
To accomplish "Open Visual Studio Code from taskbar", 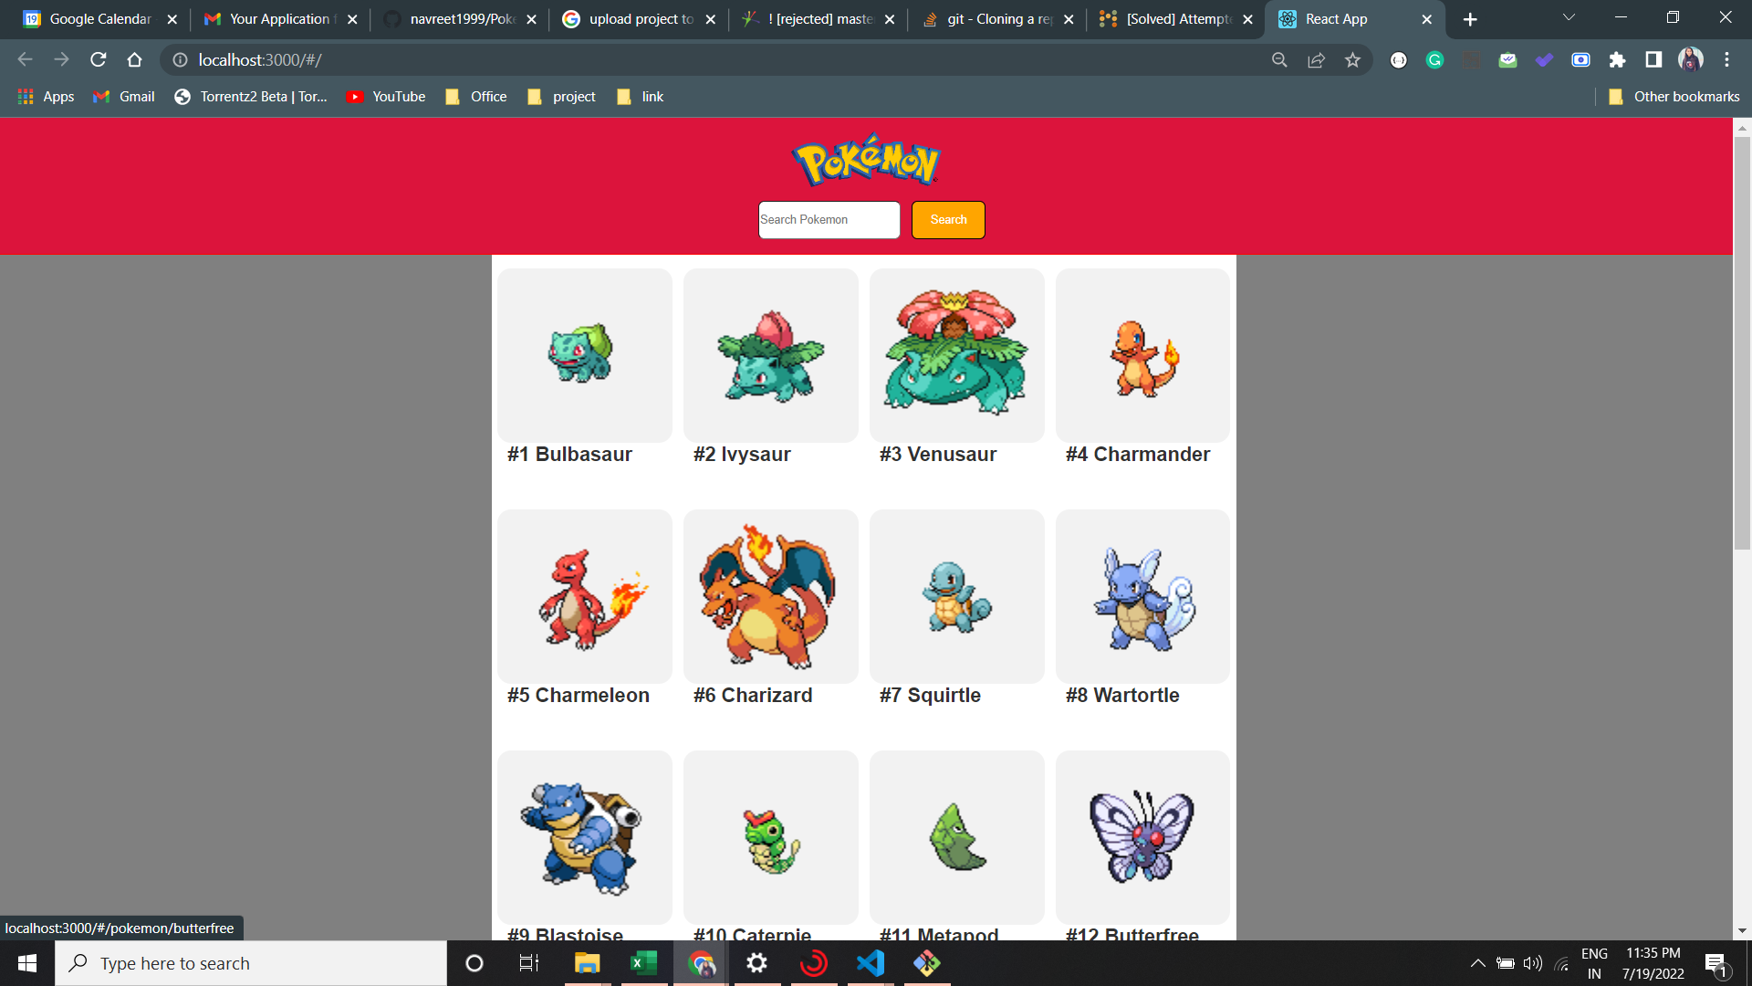I will [x=870, y=962].
